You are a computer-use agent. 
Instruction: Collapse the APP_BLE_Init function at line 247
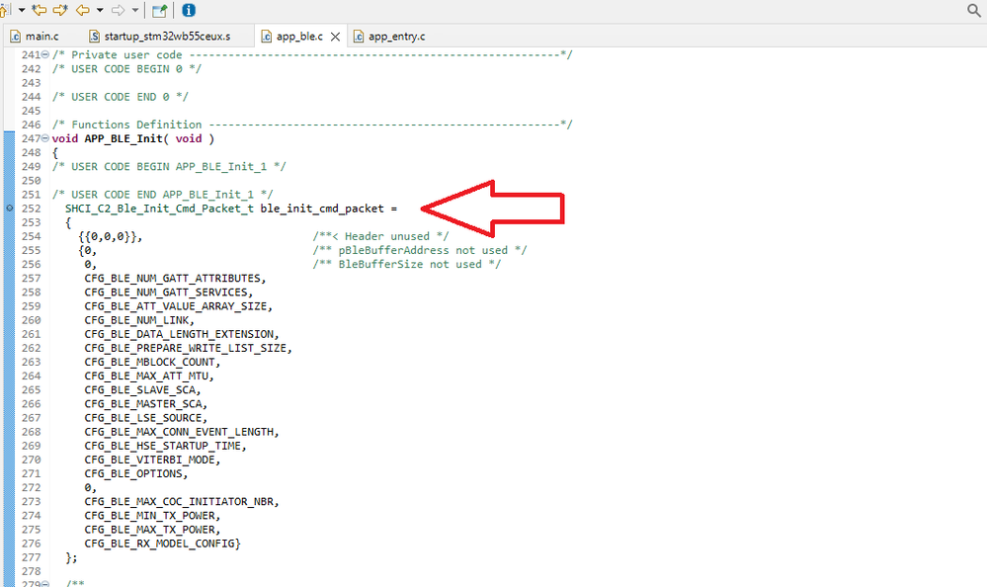45,138
